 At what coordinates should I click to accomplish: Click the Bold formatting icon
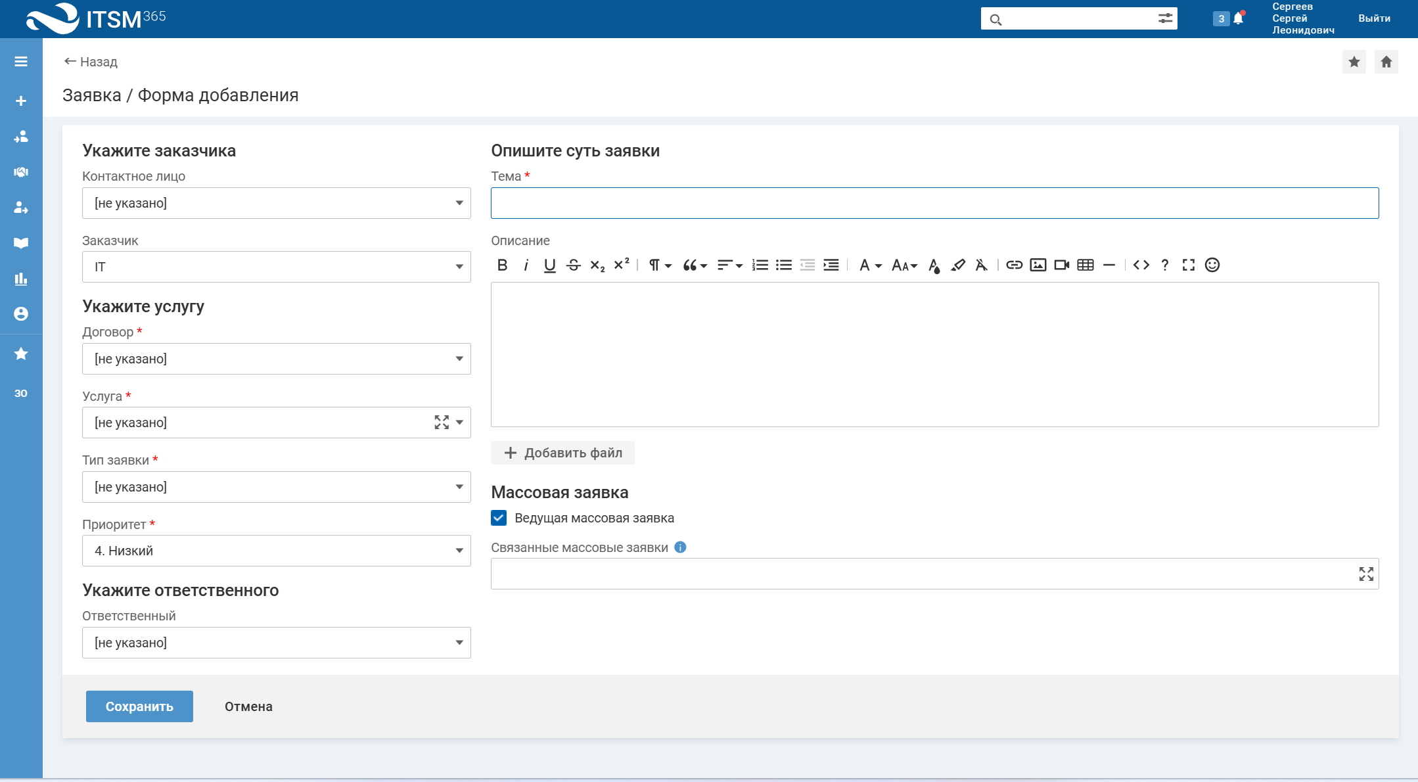(503, 265)
